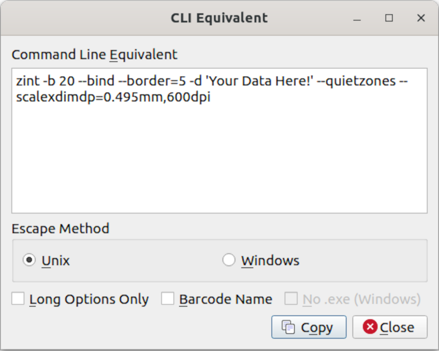Viewport: 439px width, 351px height.
Task: Toggle Barcode Name off if checked
Action: coord(167,298)
